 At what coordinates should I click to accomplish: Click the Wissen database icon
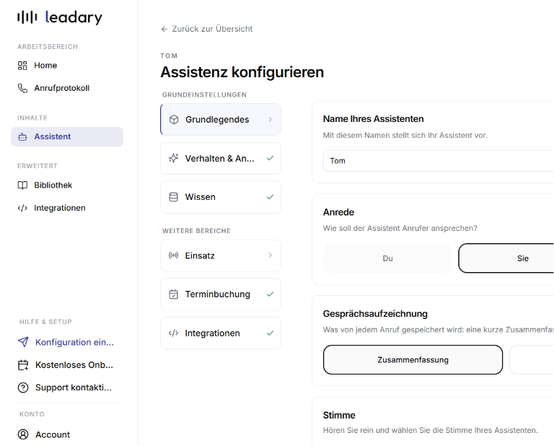173,197
